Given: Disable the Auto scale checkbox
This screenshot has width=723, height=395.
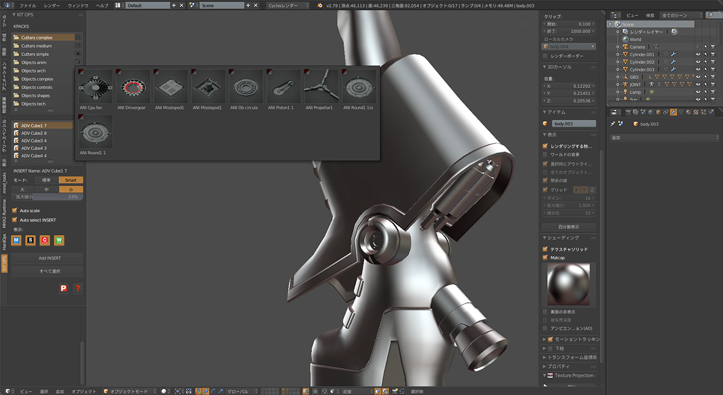Looking at the screenshot, I should pyautogui.click(x=15, y=211).
